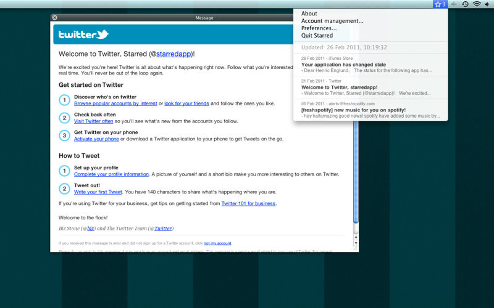Click the menu bar icon left of Time Machine
Viewport: 494px width, 308px height.
(x=454, y=4)
